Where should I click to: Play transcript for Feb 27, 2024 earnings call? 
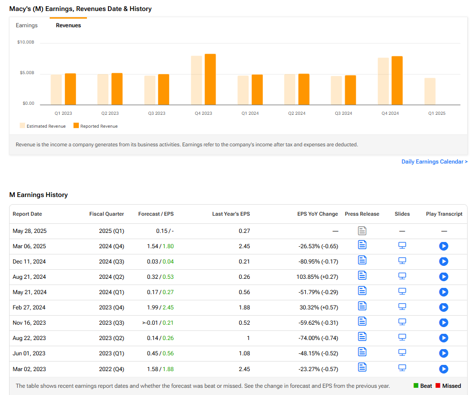(444, 307)
